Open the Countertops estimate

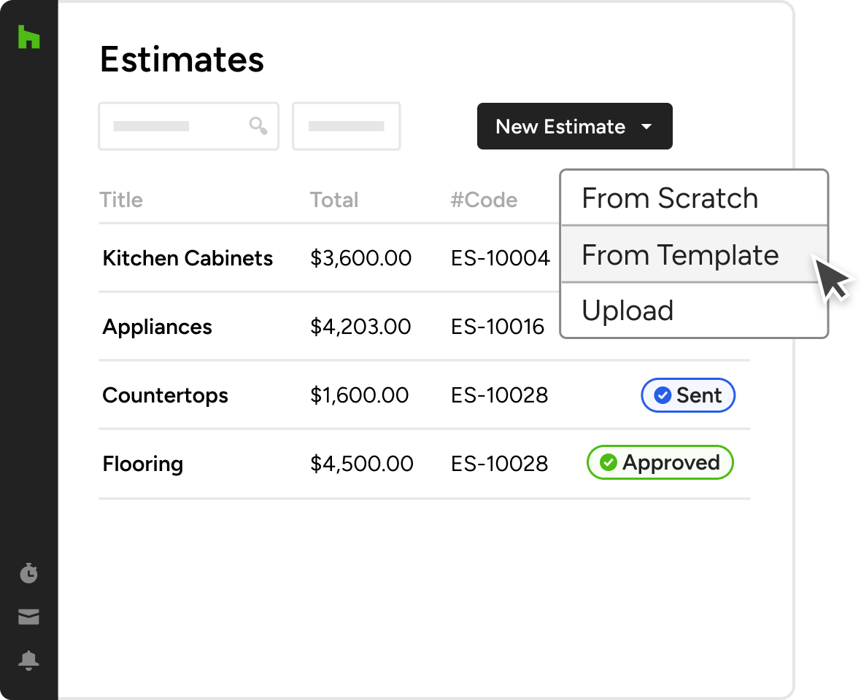click(165, 395)
